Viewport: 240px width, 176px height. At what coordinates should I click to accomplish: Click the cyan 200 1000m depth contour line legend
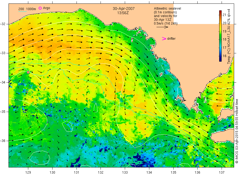(x=22, y=11)
